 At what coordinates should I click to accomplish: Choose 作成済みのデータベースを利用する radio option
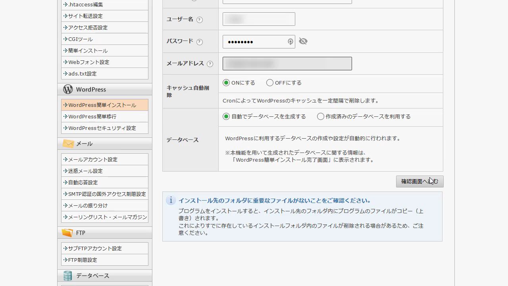pyautogui.click(x=321, y=116)
